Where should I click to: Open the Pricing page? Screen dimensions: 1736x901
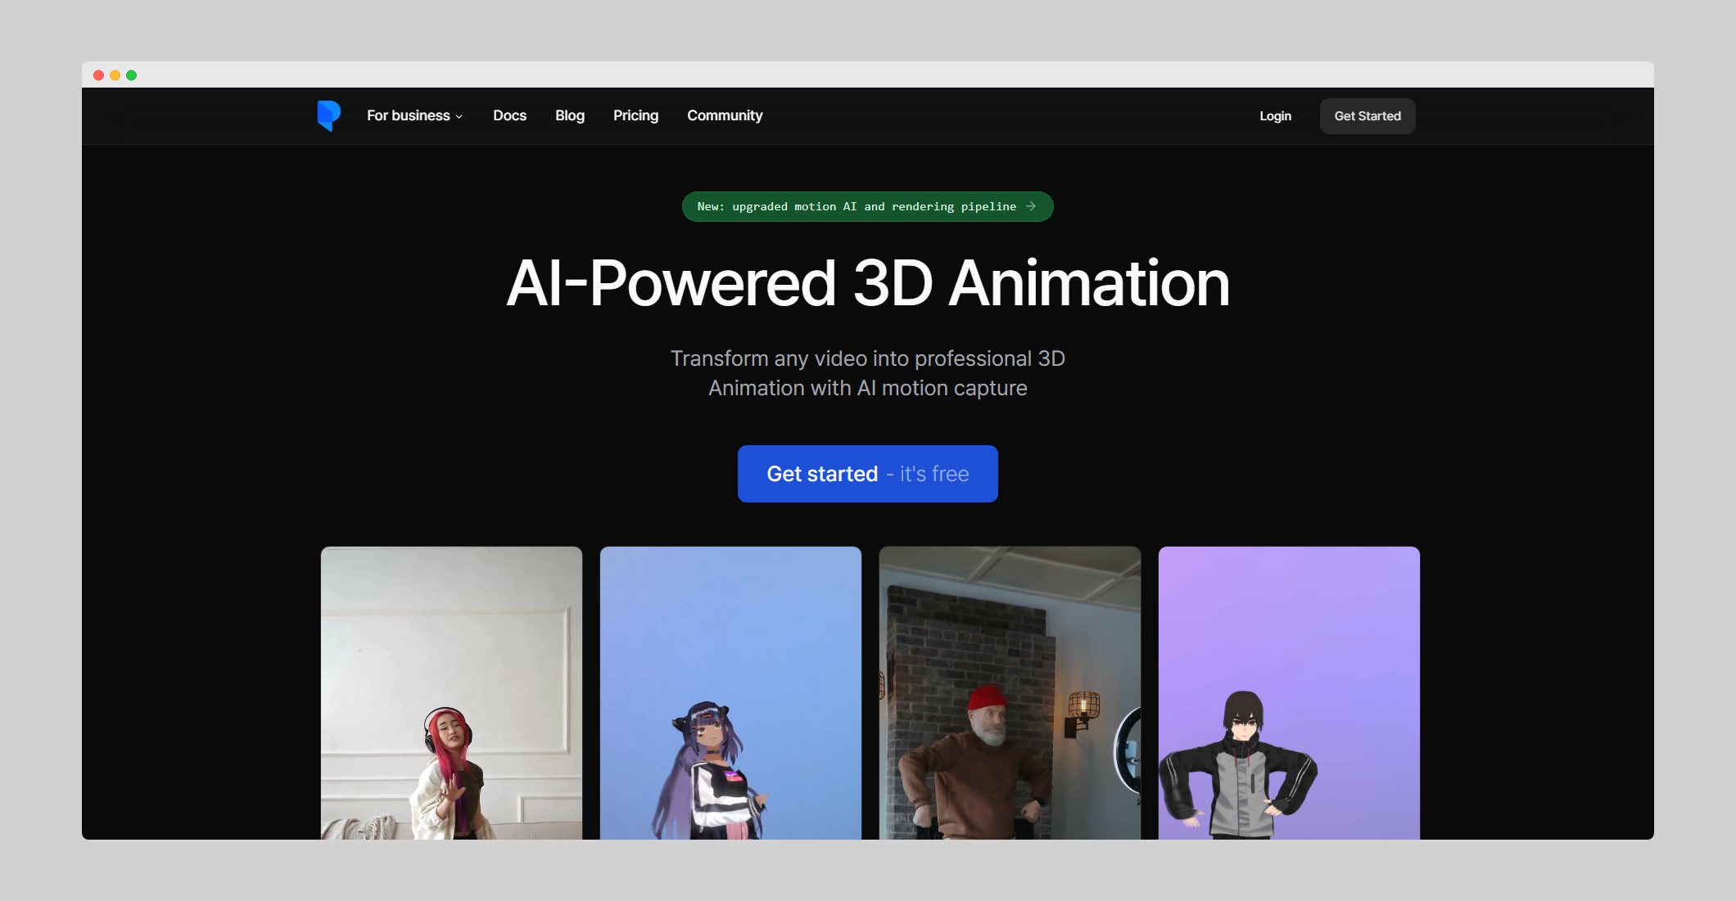(x=635, y=115)
